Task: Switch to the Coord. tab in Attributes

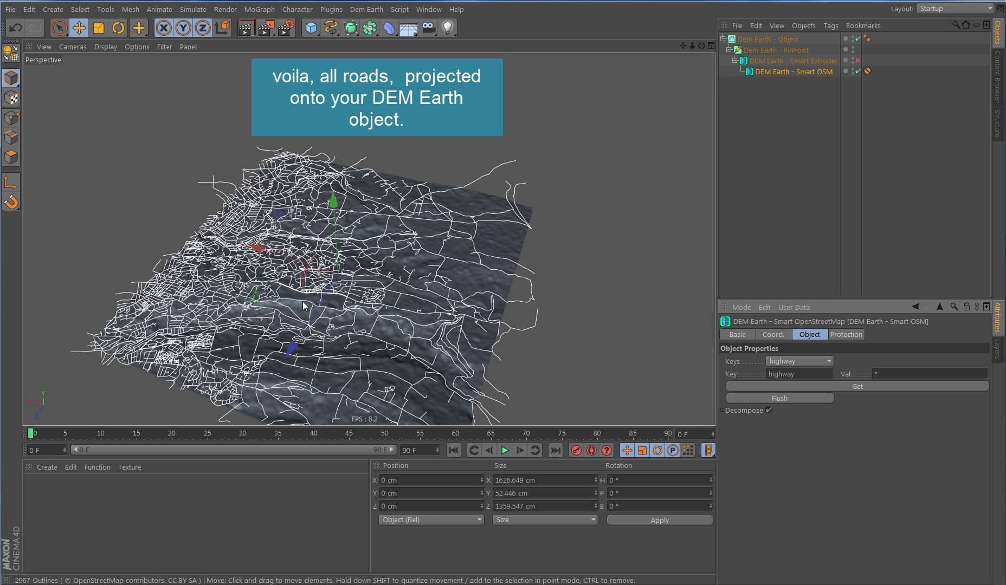Action: [x=773, y=334]
